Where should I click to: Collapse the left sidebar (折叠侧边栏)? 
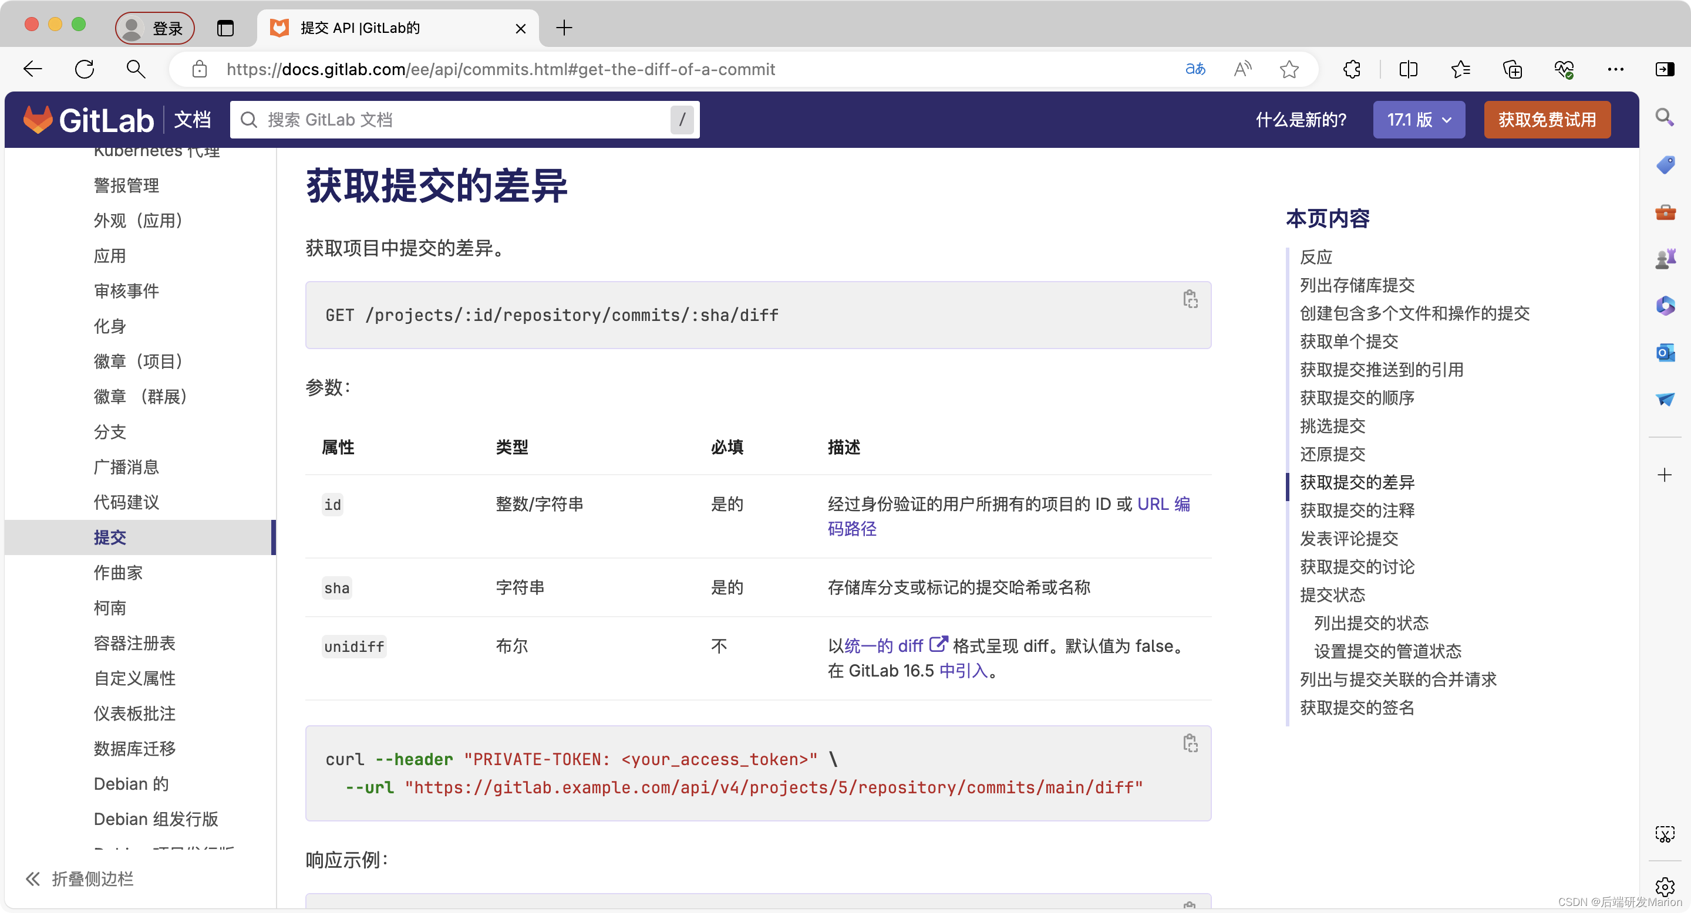(x=79, y=878)
